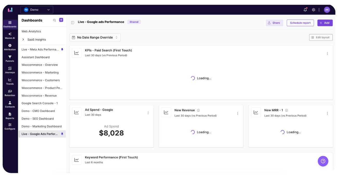Open options menu of KPIs - Paid Search widget

pyautogui.click(x=327, y=54)
